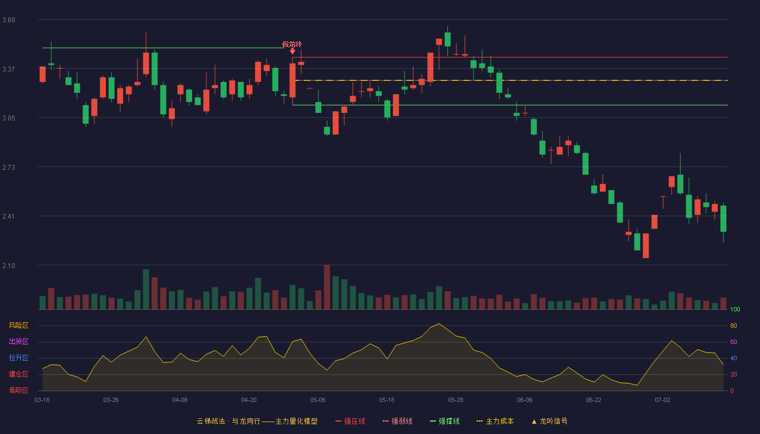Viewport: 760px width, 434px height.
Task: Click the 3.69 price axis label
Action: point(9,20)
